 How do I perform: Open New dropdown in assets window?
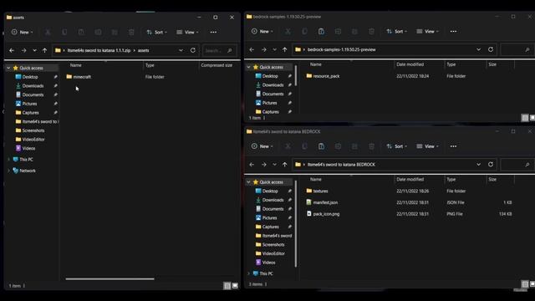23,32
